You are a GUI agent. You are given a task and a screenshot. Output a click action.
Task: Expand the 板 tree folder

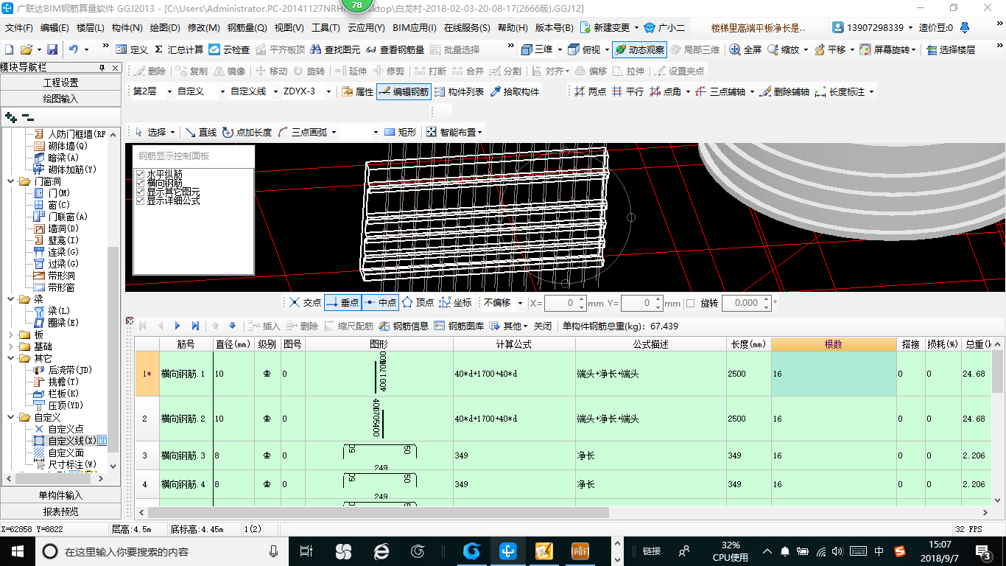pyautogui.click(x=10, y=335)
